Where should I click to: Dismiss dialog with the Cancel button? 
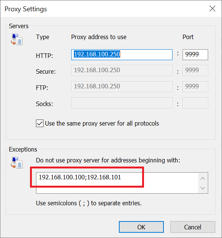tap(193, 227)
